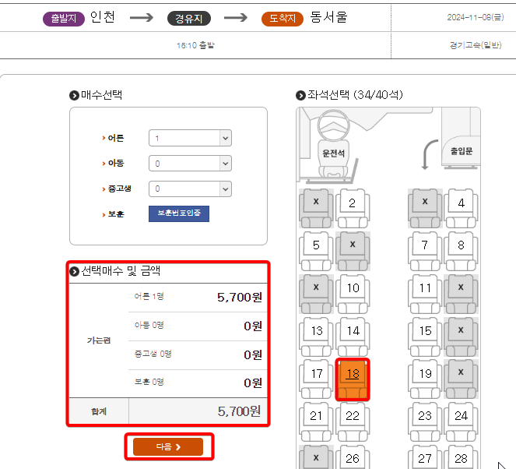Open the 아동 passenger count dropdown

tap(190, 164)
